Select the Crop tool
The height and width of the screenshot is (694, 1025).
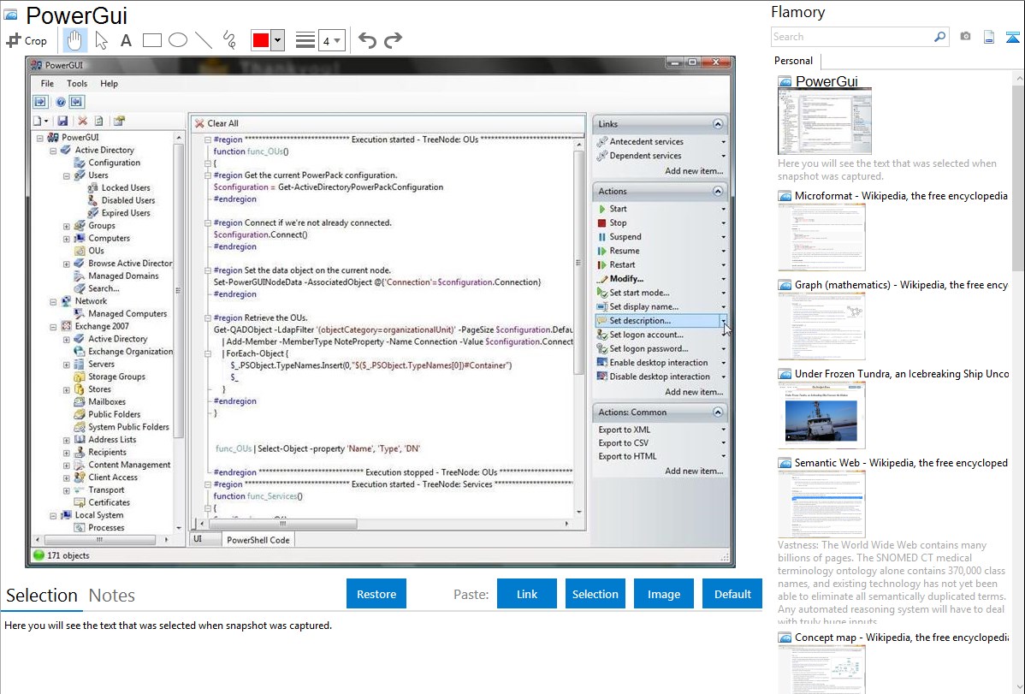(27, 40)
